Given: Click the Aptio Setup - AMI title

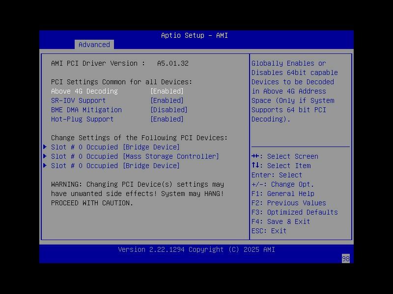Looking at the screenshot, I should (x=195, y=35).
